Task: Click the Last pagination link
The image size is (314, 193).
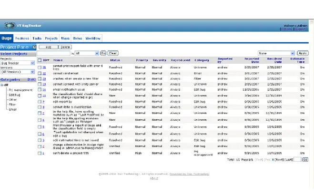Action: 289,160
